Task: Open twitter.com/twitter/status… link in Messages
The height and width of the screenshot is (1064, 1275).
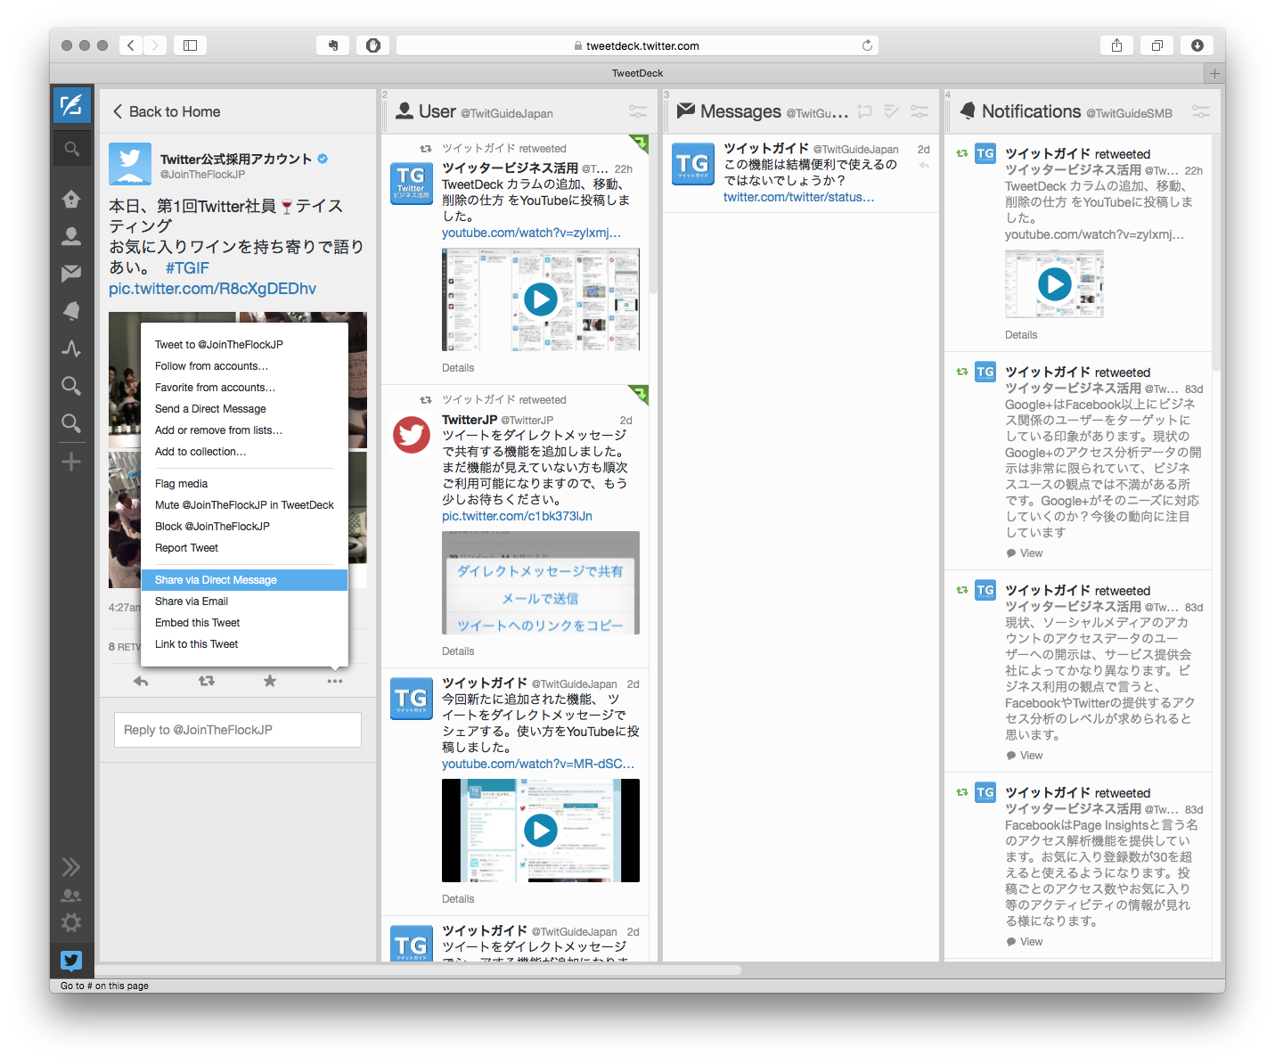Action: (x=798, y=197)
